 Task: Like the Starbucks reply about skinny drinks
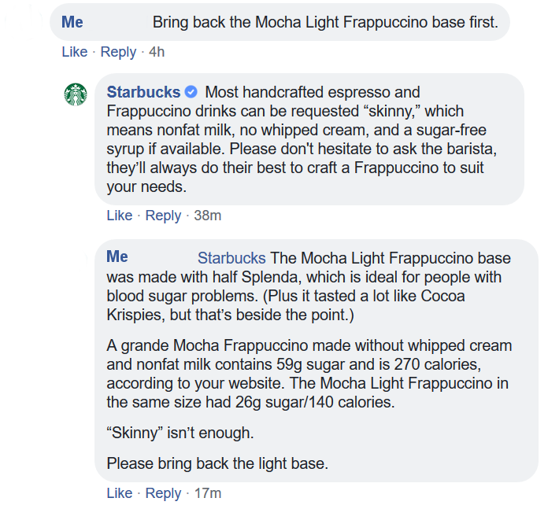119,216
